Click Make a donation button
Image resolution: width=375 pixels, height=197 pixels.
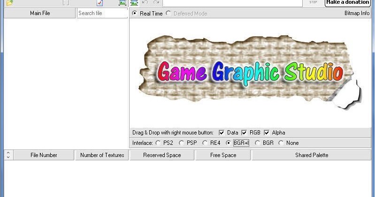pos(347,3)
